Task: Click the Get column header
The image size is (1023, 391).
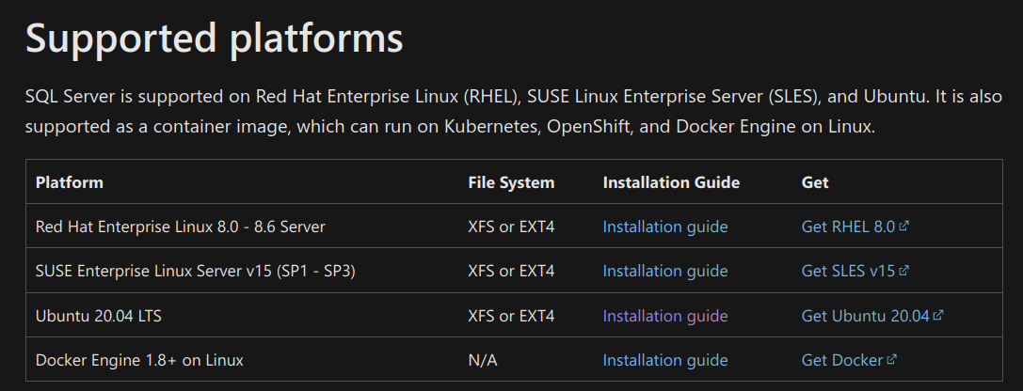Action: click(x=815, y=182)
